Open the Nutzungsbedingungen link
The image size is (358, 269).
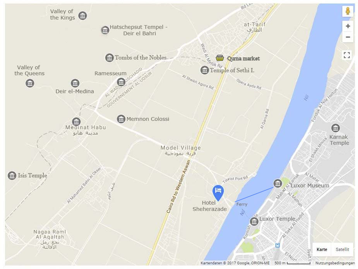[x=335, y=263]
